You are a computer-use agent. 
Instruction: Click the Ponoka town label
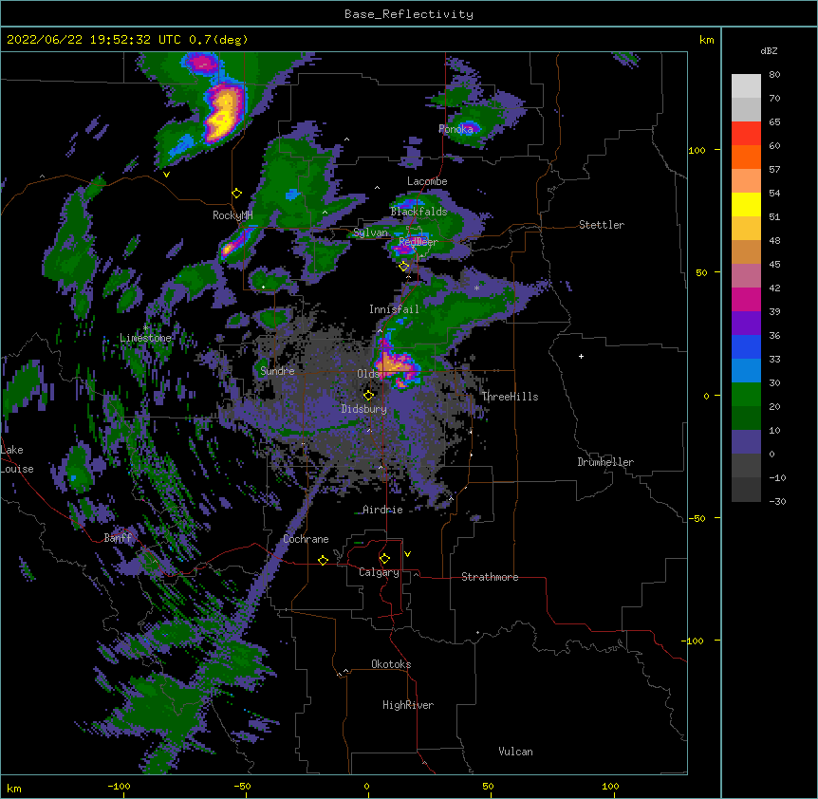click(455, 129)
